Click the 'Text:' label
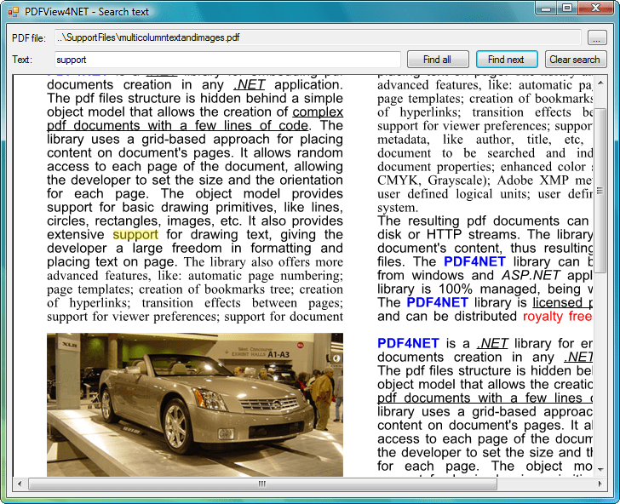Image resolution: width=620 pixels, height=504 pixels. pyautogui.click(x=22, y=60)
